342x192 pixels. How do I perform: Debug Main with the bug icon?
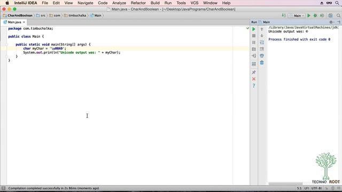coord(315,15)
